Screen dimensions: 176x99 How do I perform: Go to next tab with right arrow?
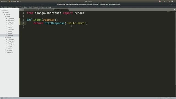point(22,10)
